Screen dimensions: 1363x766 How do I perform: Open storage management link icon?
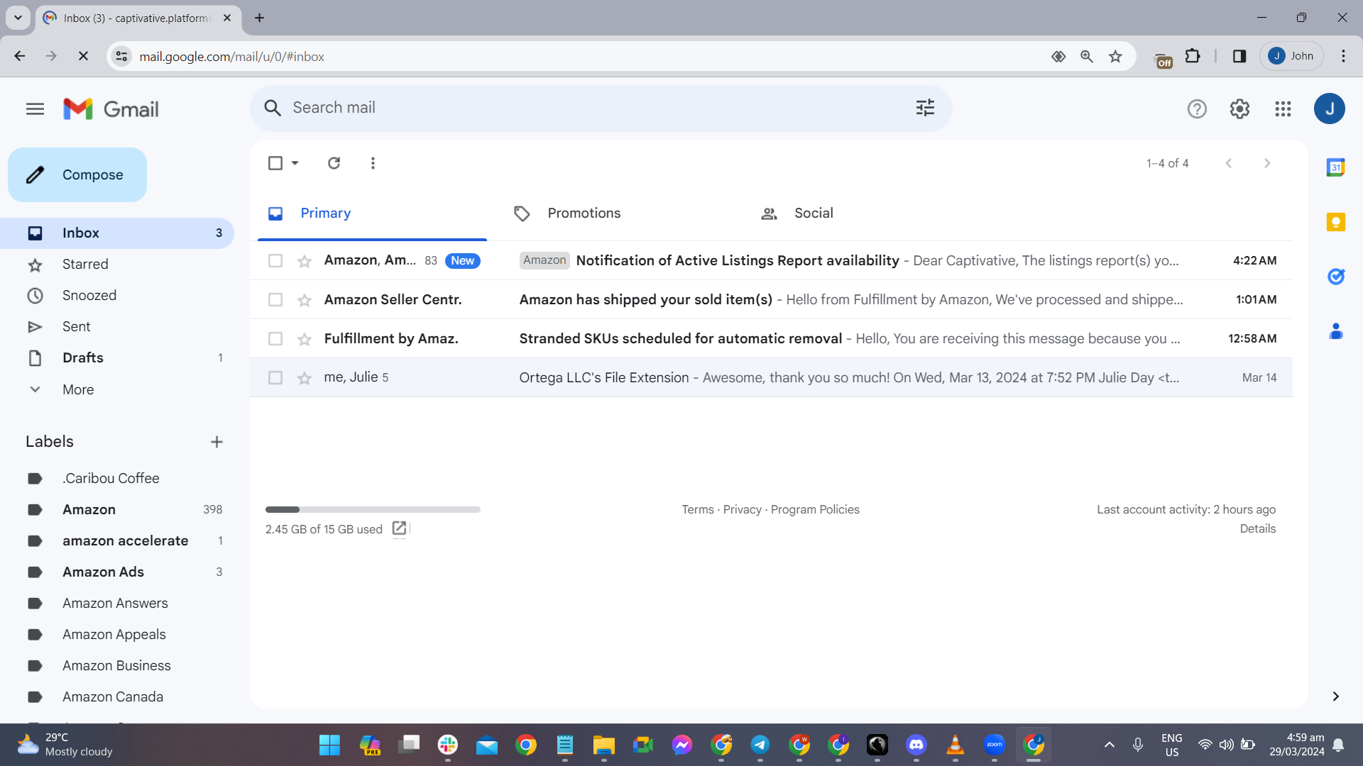[x=399, y=528]
